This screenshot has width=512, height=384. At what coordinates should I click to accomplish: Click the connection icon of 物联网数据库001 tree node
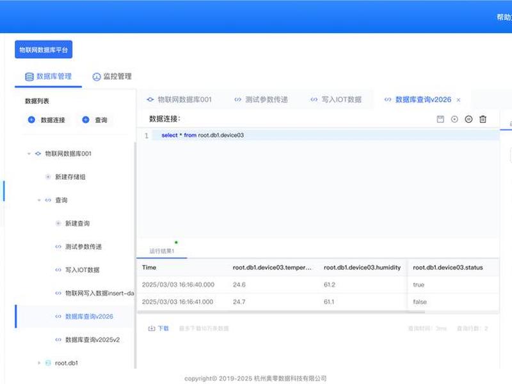pyautogui.click(x=38, y=154)
